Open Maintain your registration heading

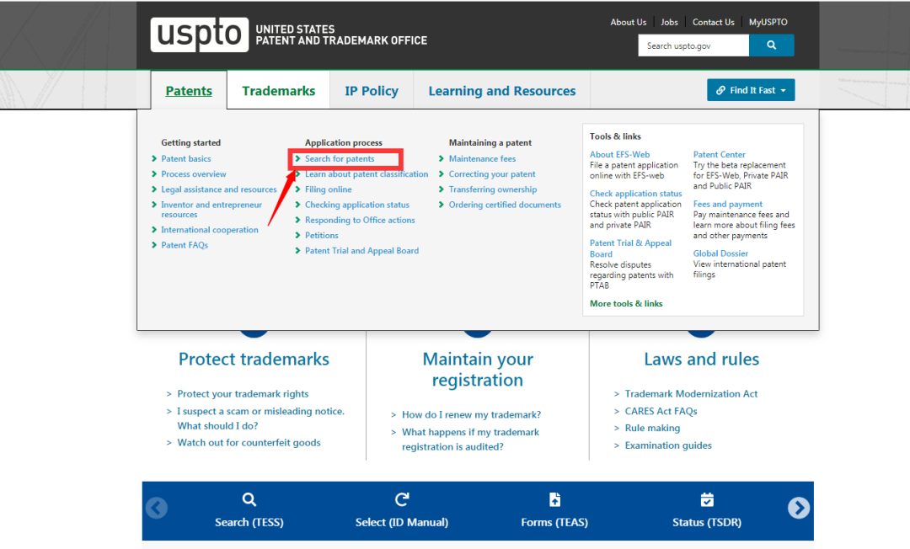tap(478, 370)
